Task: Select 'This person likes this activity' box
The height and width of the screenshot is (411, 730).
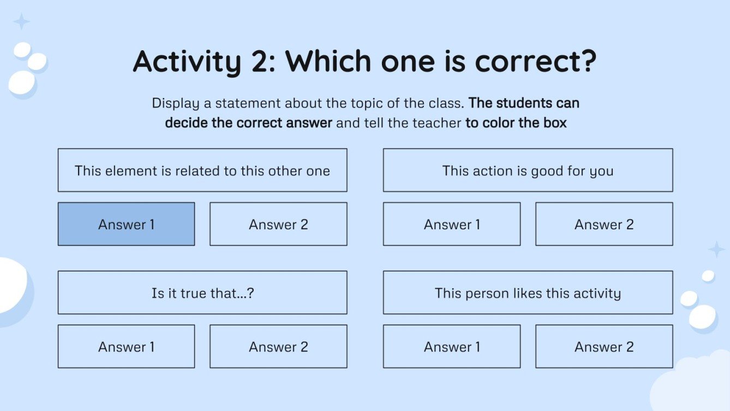Action: pyautogui.click(x=528, y=293)
